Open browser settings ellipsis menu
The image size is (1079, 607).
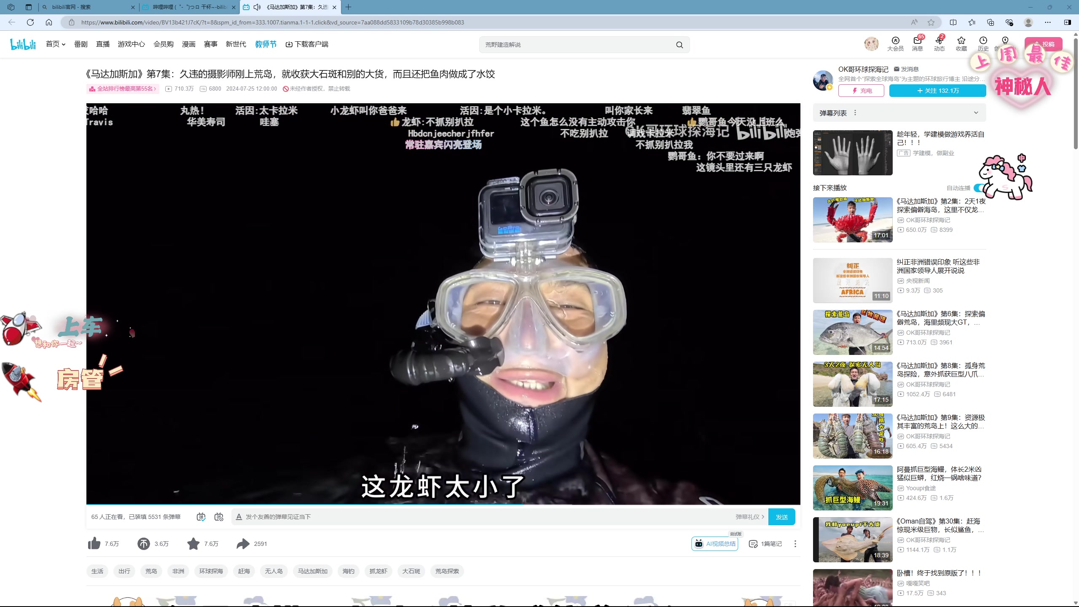pos(1048,22)
